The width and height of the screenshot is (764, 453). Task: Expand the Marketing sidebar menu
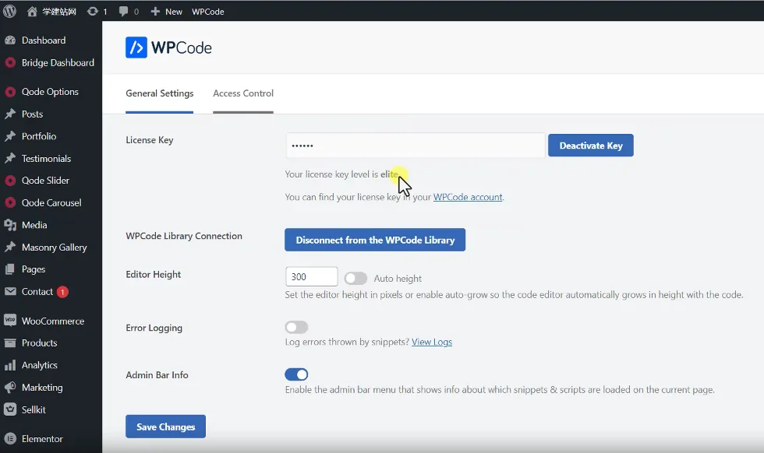pos(42,388)
